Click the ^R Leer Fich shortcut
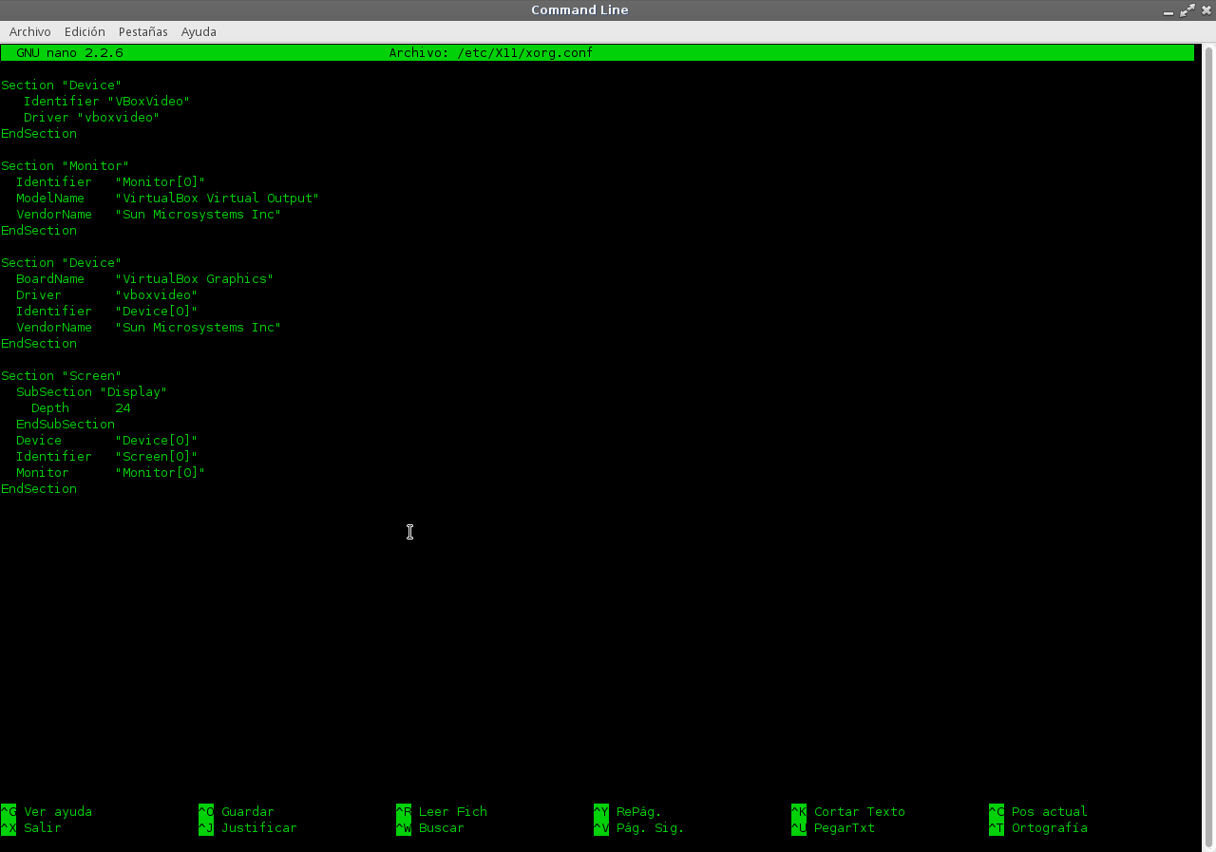The width and height of the screenshot is (1216, 852). coord(442,811)
